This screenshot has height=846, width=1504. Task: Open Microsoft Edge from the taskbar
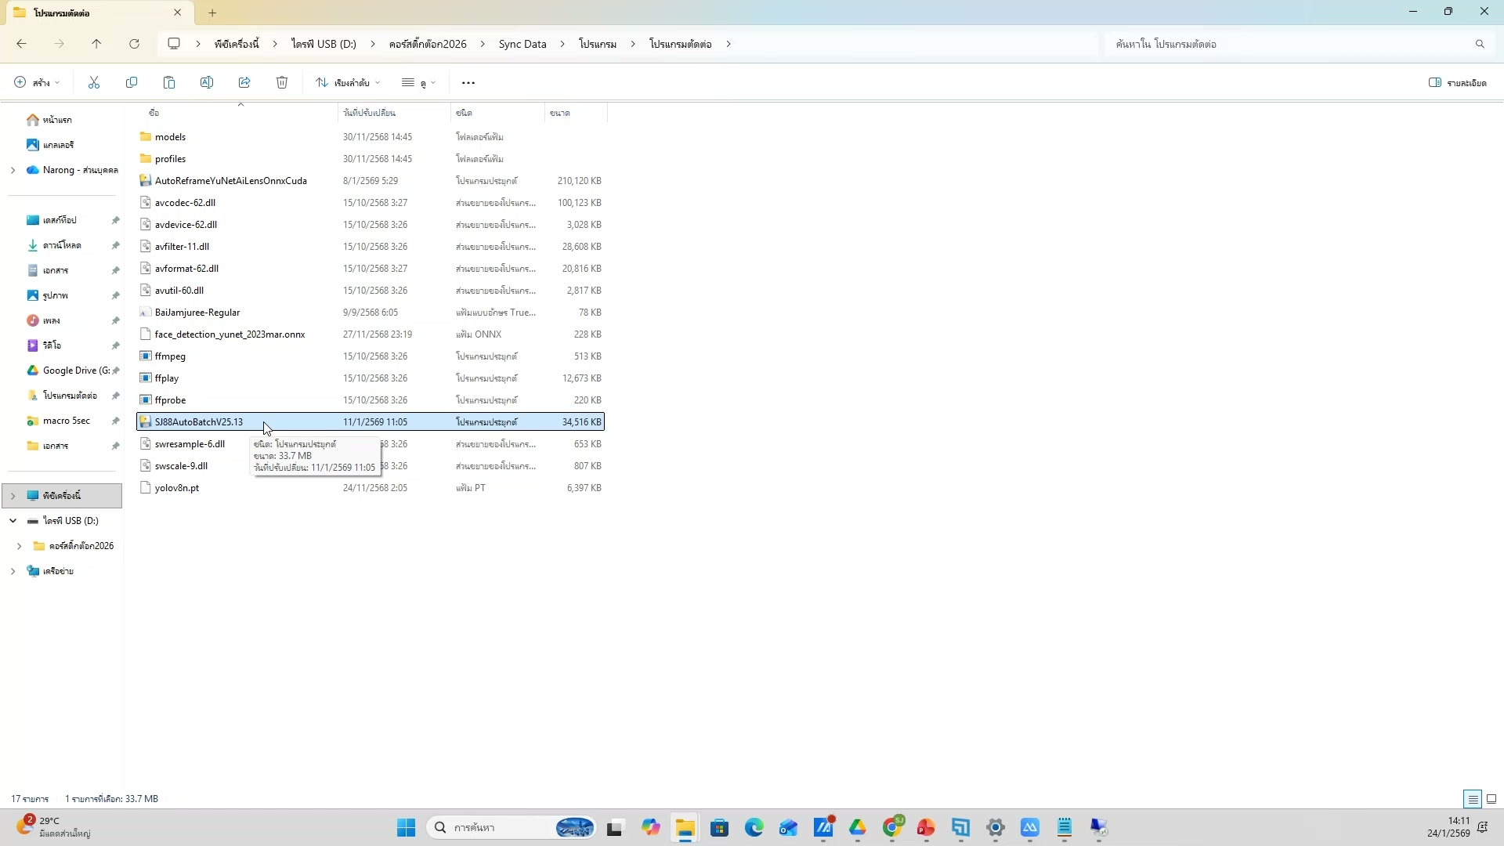(x=754, y=827)
